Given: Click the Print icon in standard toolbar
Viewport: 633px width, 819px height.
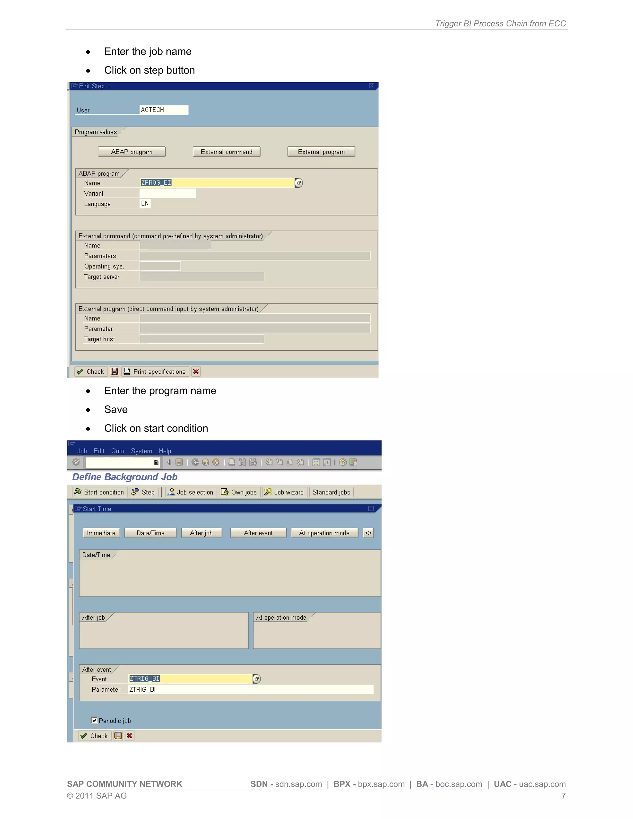Looking at the screenshot, I should (x=232, y=462).
